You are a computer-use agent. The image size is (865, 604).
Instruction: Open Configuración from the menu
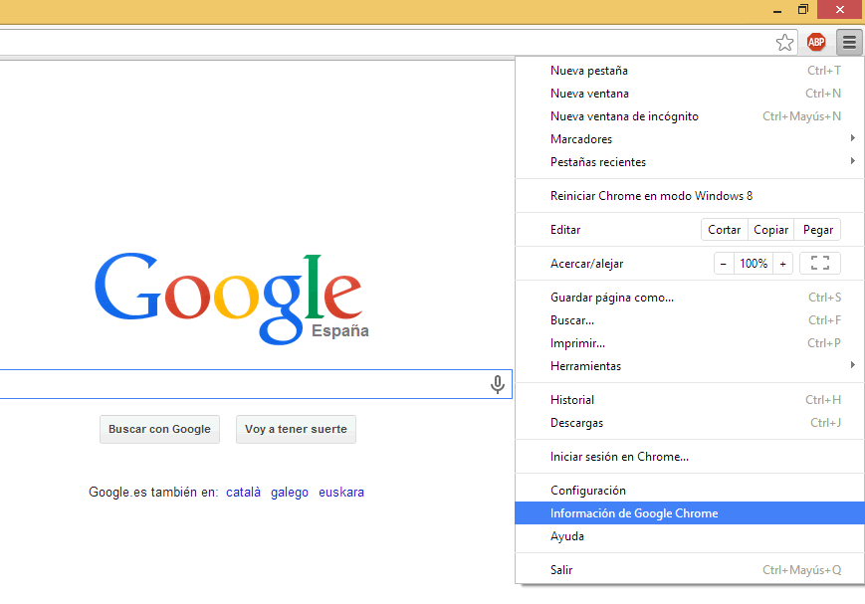click(x=690, y=491)
